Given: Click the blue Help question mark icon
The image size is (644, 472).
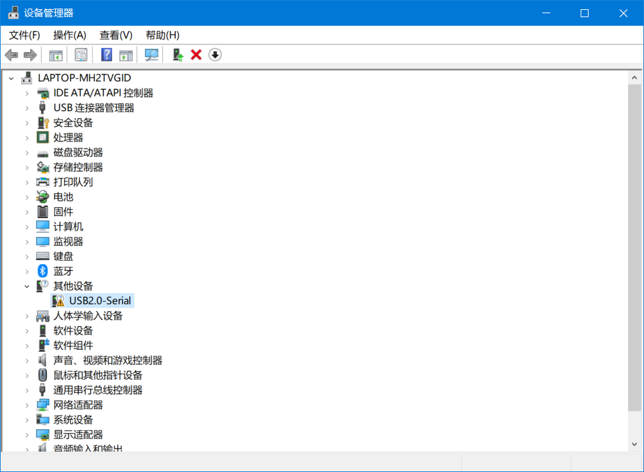Looking at the screenshot, I should [x=106, y=55].
